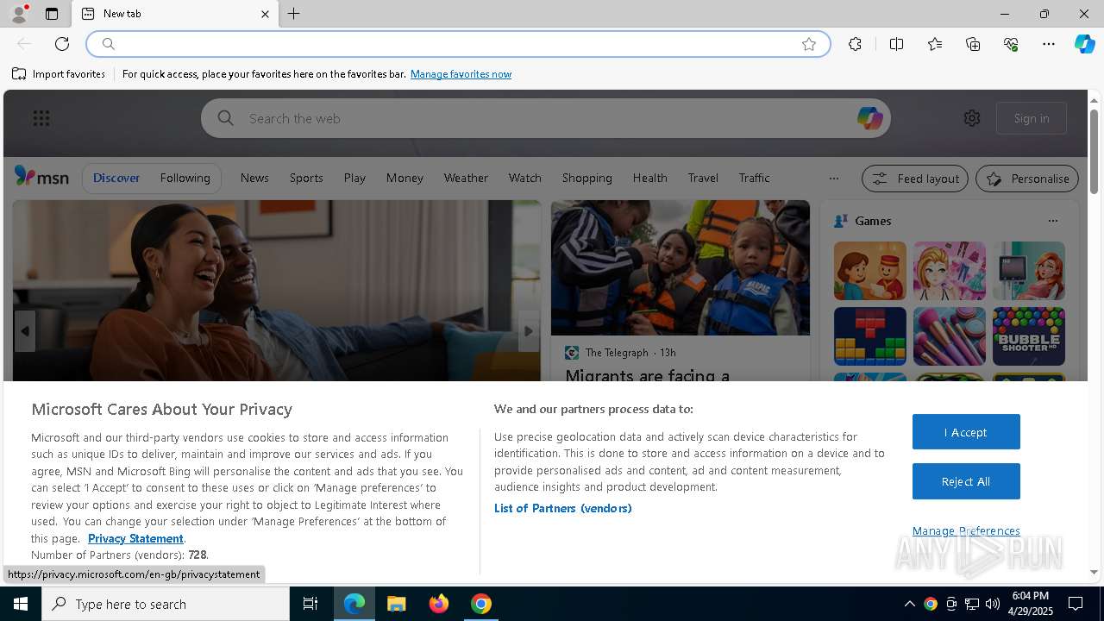
Task: Refresh the page
Action: pos(62,44)
